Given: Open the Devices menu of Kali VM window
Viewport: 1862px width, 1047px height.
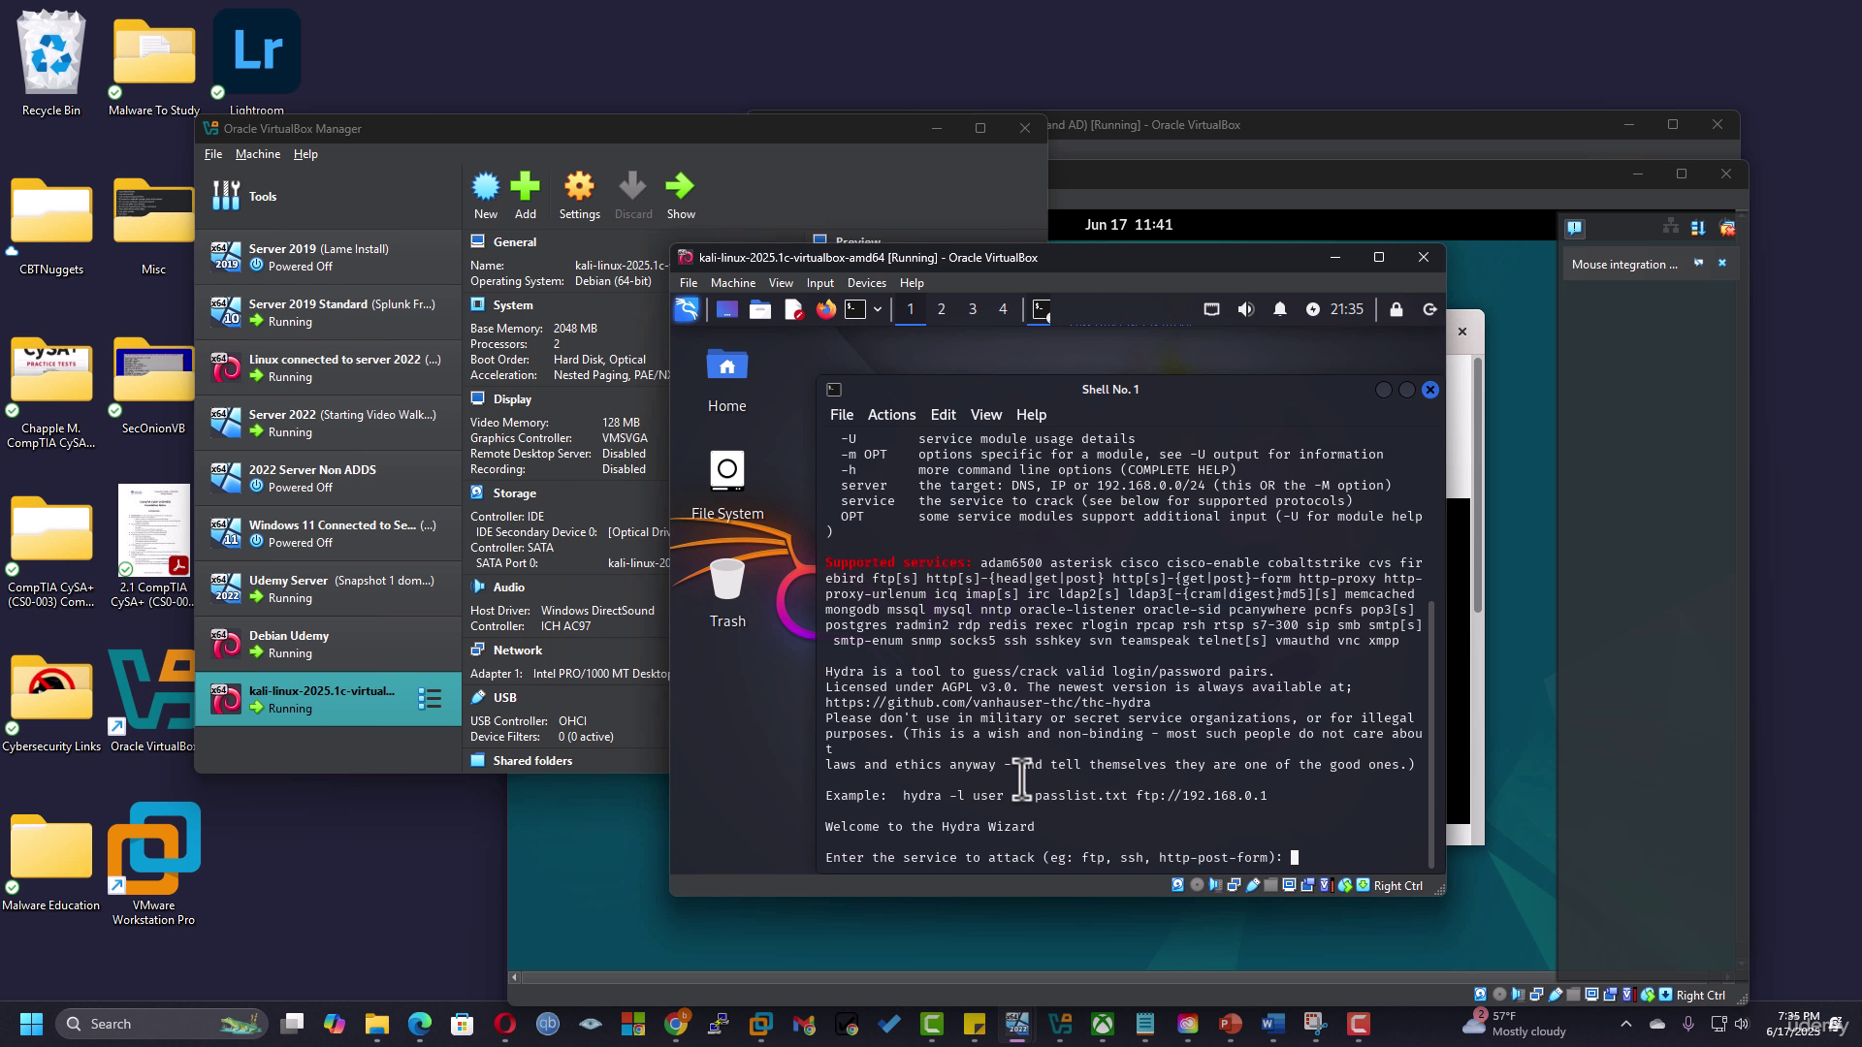Looking at the screenshot, I should (x=866, y=283).
